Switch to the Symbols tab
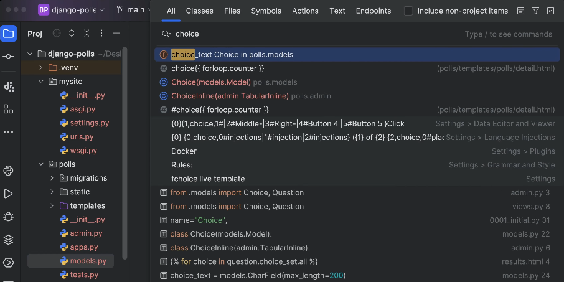This screenshot has height=282, width=564. [266, 11]
